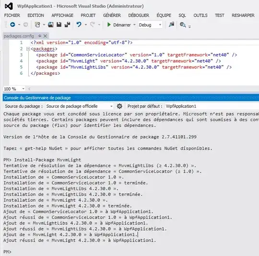Viewport: 259px width, 256px height.
Task: Click "Installation de « MvvmLightLibs 4.2.30.0 » terminée" line
Action: (x=73, y=194)
